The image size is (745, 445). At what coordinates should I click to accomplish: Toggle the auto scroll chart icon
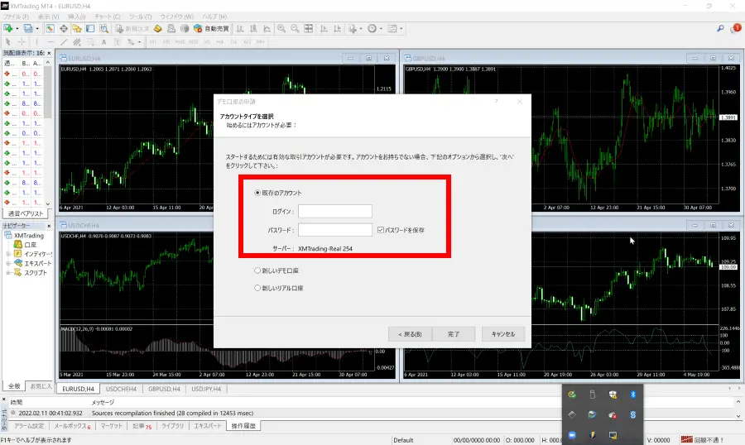click(x=324, y=28)
